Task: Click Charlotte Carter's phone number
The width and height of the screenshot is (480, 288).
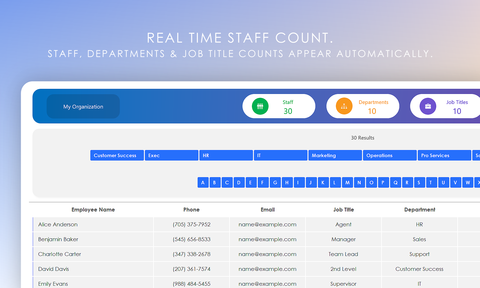Action: click(191, 254)
